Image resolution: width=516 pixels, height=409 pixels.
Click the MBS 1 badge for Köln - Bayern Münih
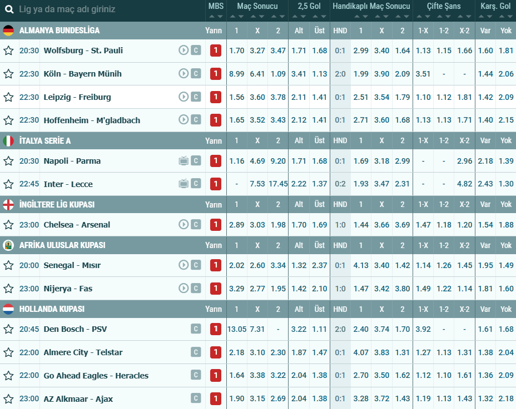click(x=216, y=74)
